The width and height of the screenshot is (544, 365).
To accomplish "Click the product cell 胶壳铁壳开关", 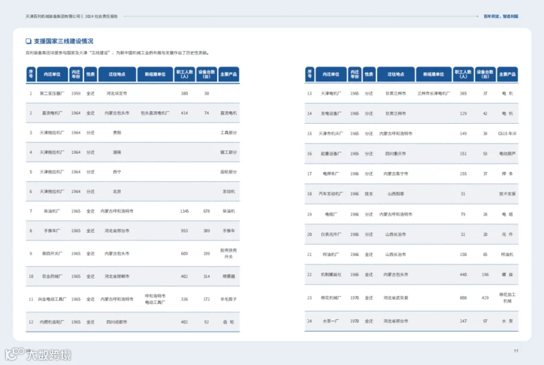I will pos(228,253).
